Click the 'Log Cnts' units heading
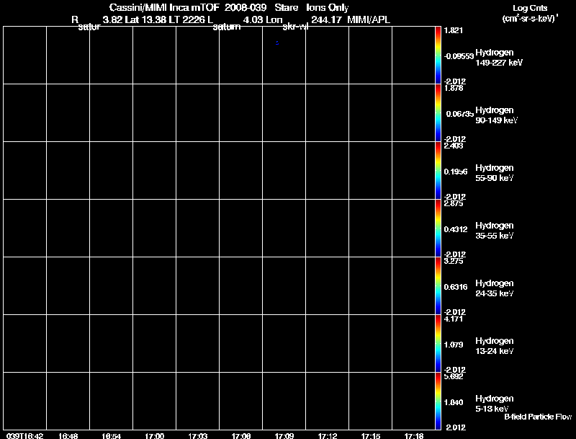 530,8
